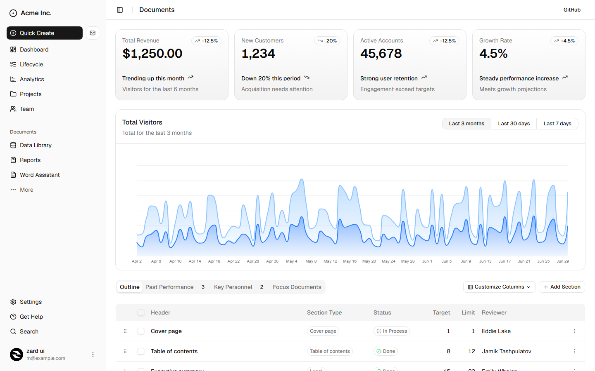Open the Customize Columns dropdown
The image size is (595, 371).
[499, 287]
